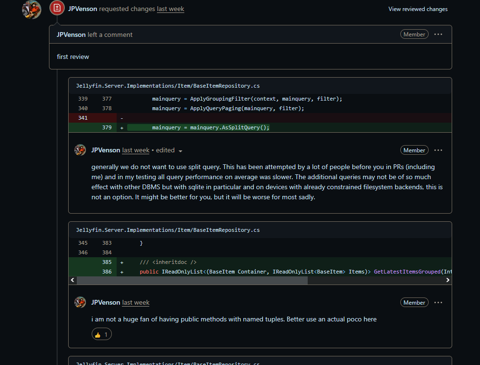Image resolution: width=480 pixels, height=365 pixels.
Task: Open BaseItemRepository.cs file path above line 339
Action: coord(168,86)
